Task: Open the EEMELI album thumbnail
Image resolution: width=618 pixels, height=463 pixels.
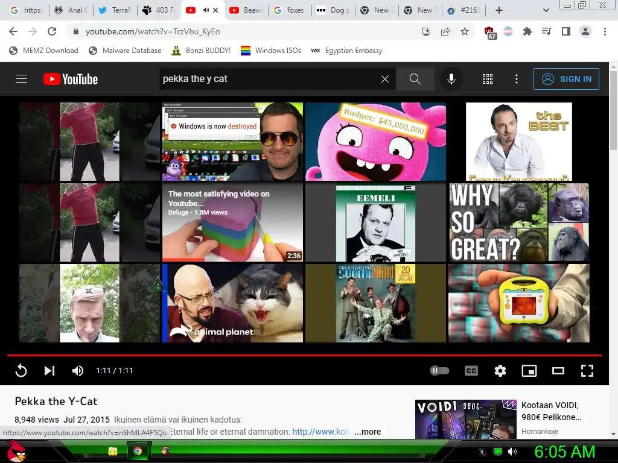Action: 375,222
